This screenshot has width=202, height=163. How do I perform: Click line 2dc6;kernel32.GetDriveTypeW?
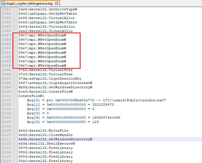[48, 9]
